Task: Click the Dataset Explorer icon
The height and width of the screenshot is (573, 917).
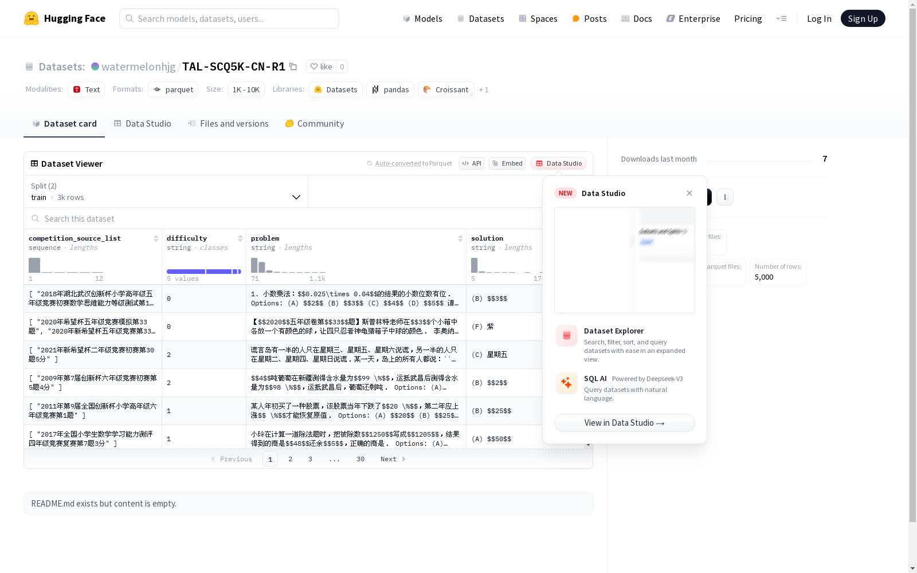Action: tap(567, 336)
